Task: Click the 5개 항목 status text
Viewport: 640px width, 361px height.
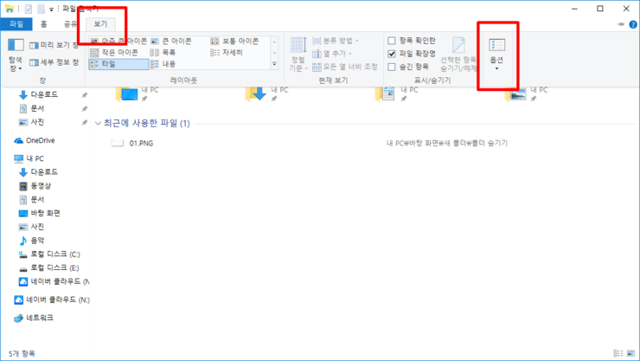Action: (x=22, y=354)
